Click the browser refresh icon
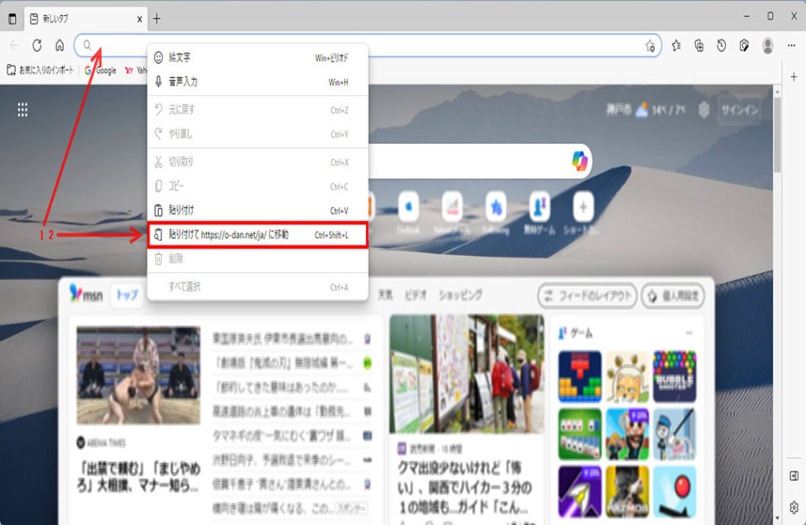 37,46
